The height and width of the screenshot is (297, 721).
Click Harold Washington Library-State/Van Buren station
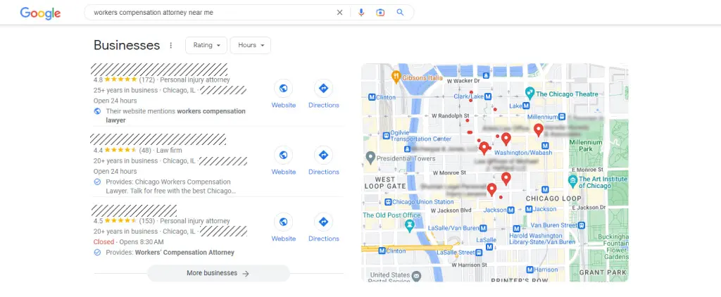tap(517, 228)
